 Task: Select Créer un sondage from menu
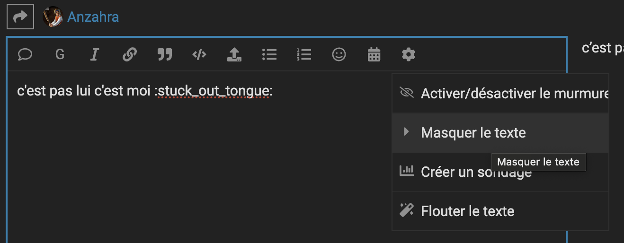(x=500, y=172)
